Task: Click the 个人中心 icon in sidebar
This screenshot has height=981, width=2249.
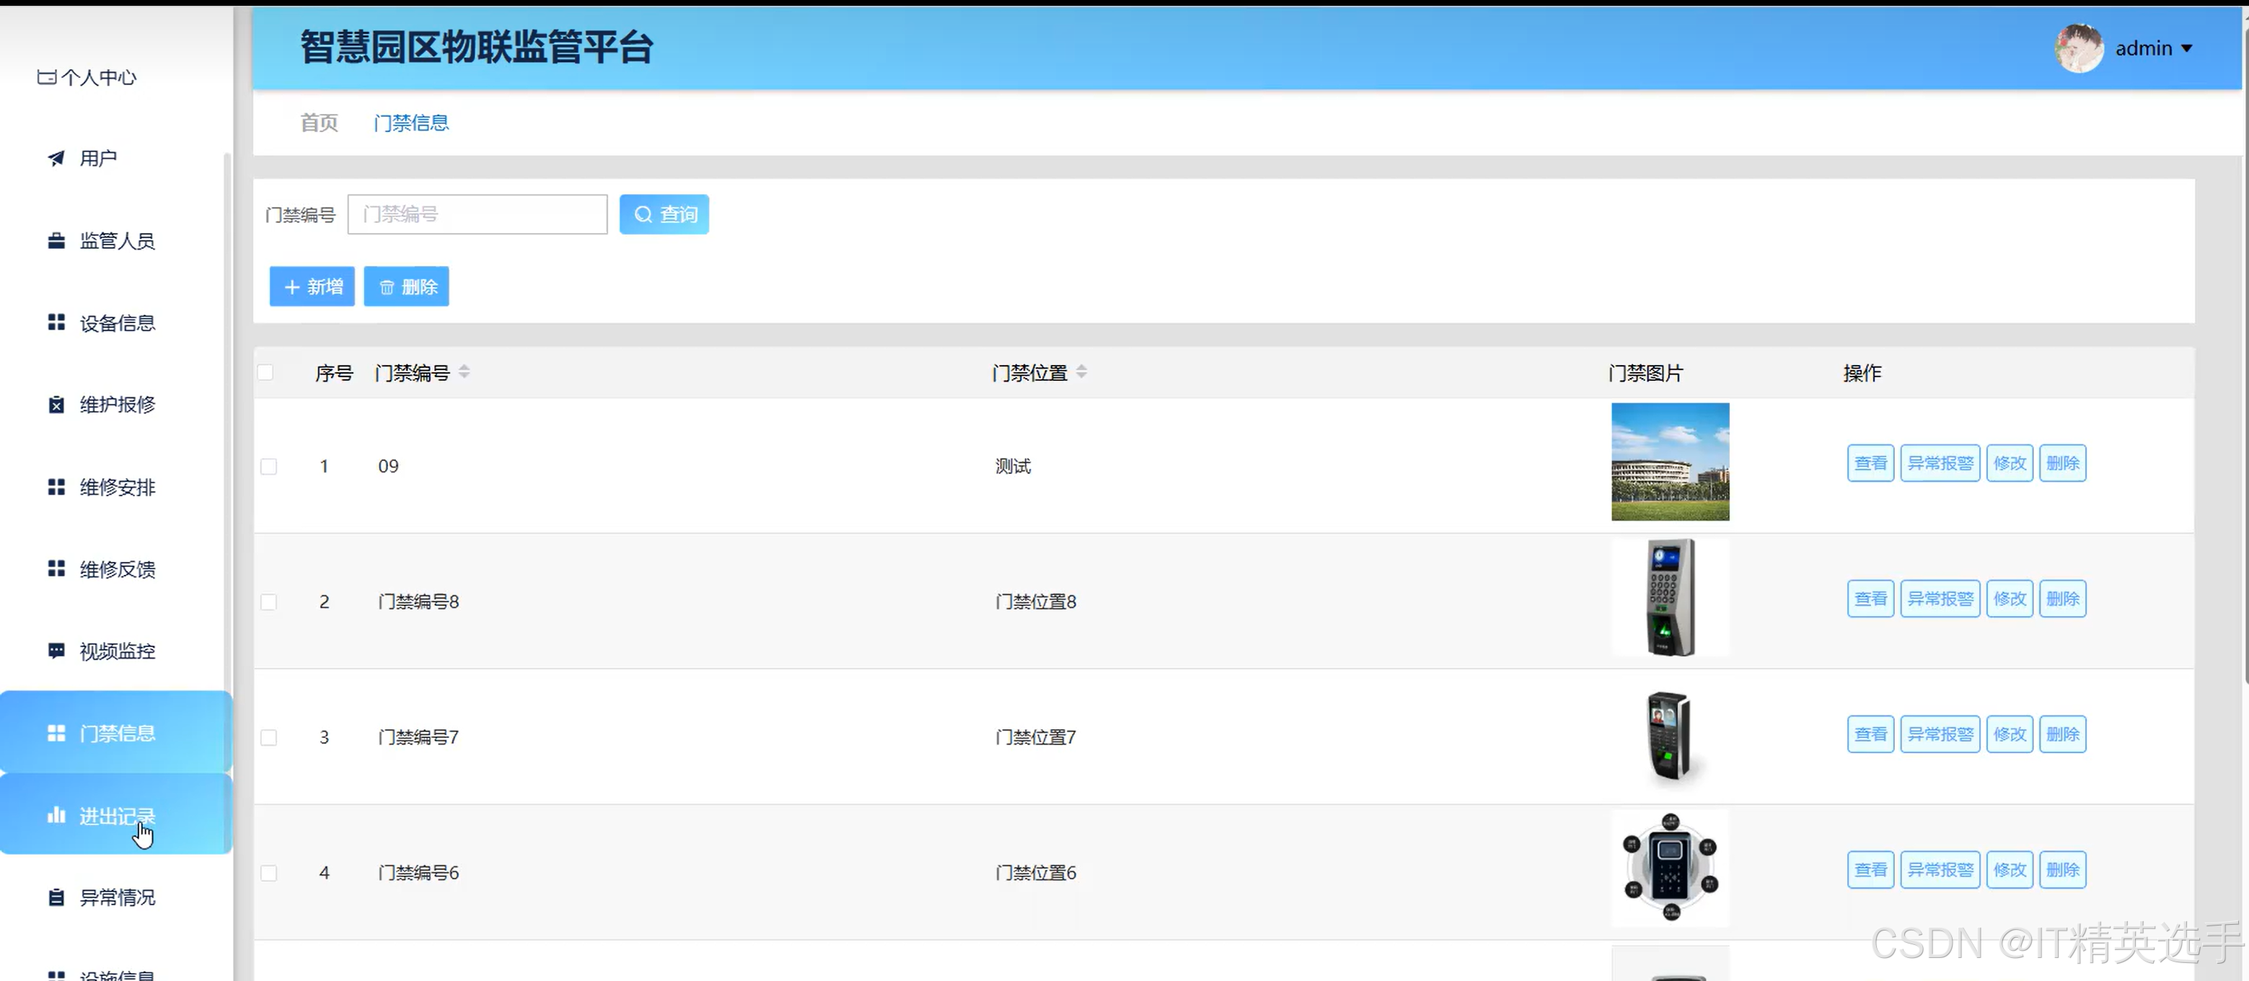Action: click(46, 78)
